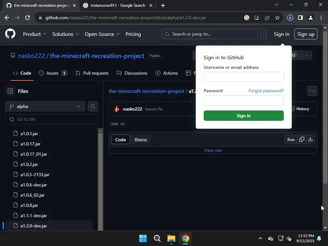Focus the Search or jump to box

(x=214, y=34)
